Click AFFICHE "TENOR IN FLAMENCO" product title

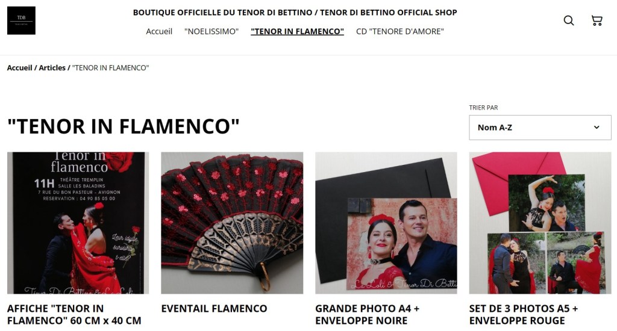click(74, 315)
